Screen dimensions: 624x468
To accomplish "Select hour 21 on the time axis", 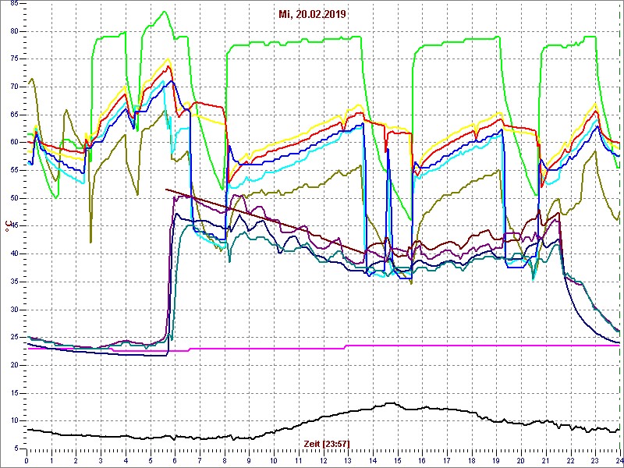I will click(545, 460).
